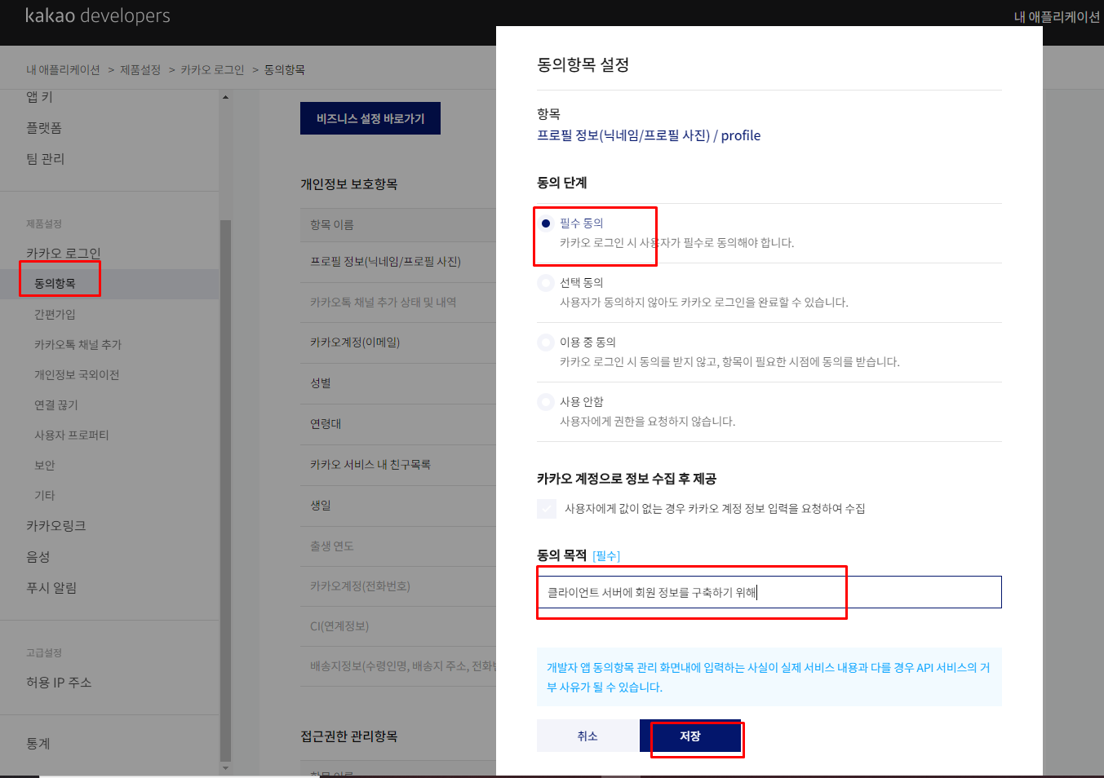Click the 생일 table row

point(398,506)
